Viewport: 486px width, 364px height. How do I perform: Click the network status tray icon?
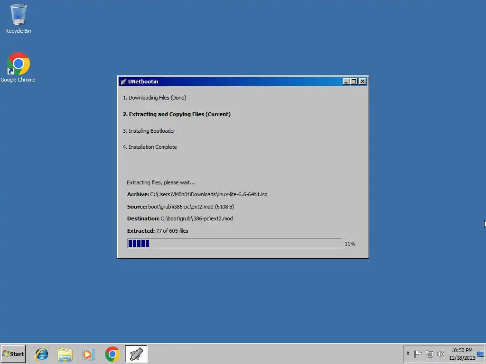tap(429, 354)
